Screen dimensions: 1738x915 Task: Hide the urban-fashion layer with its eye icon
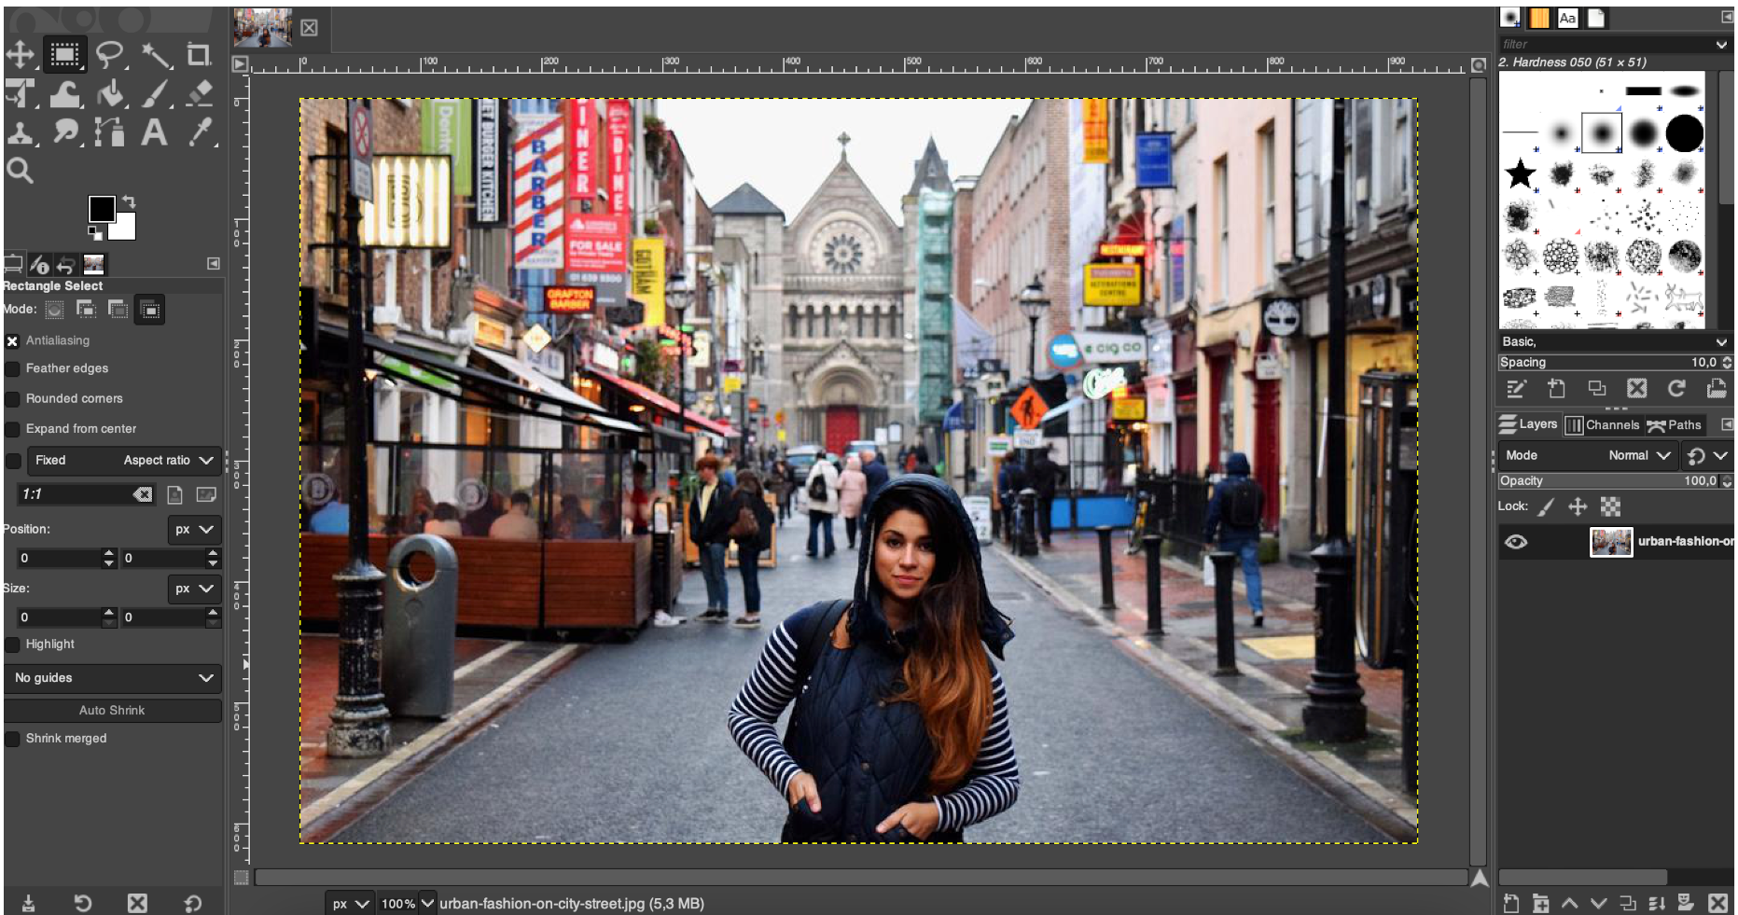(x=1518, y=542)
